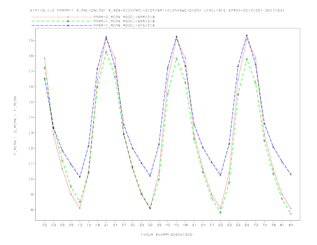
Task: Click x-axis tick label 60
Action: tap(221, 225)
